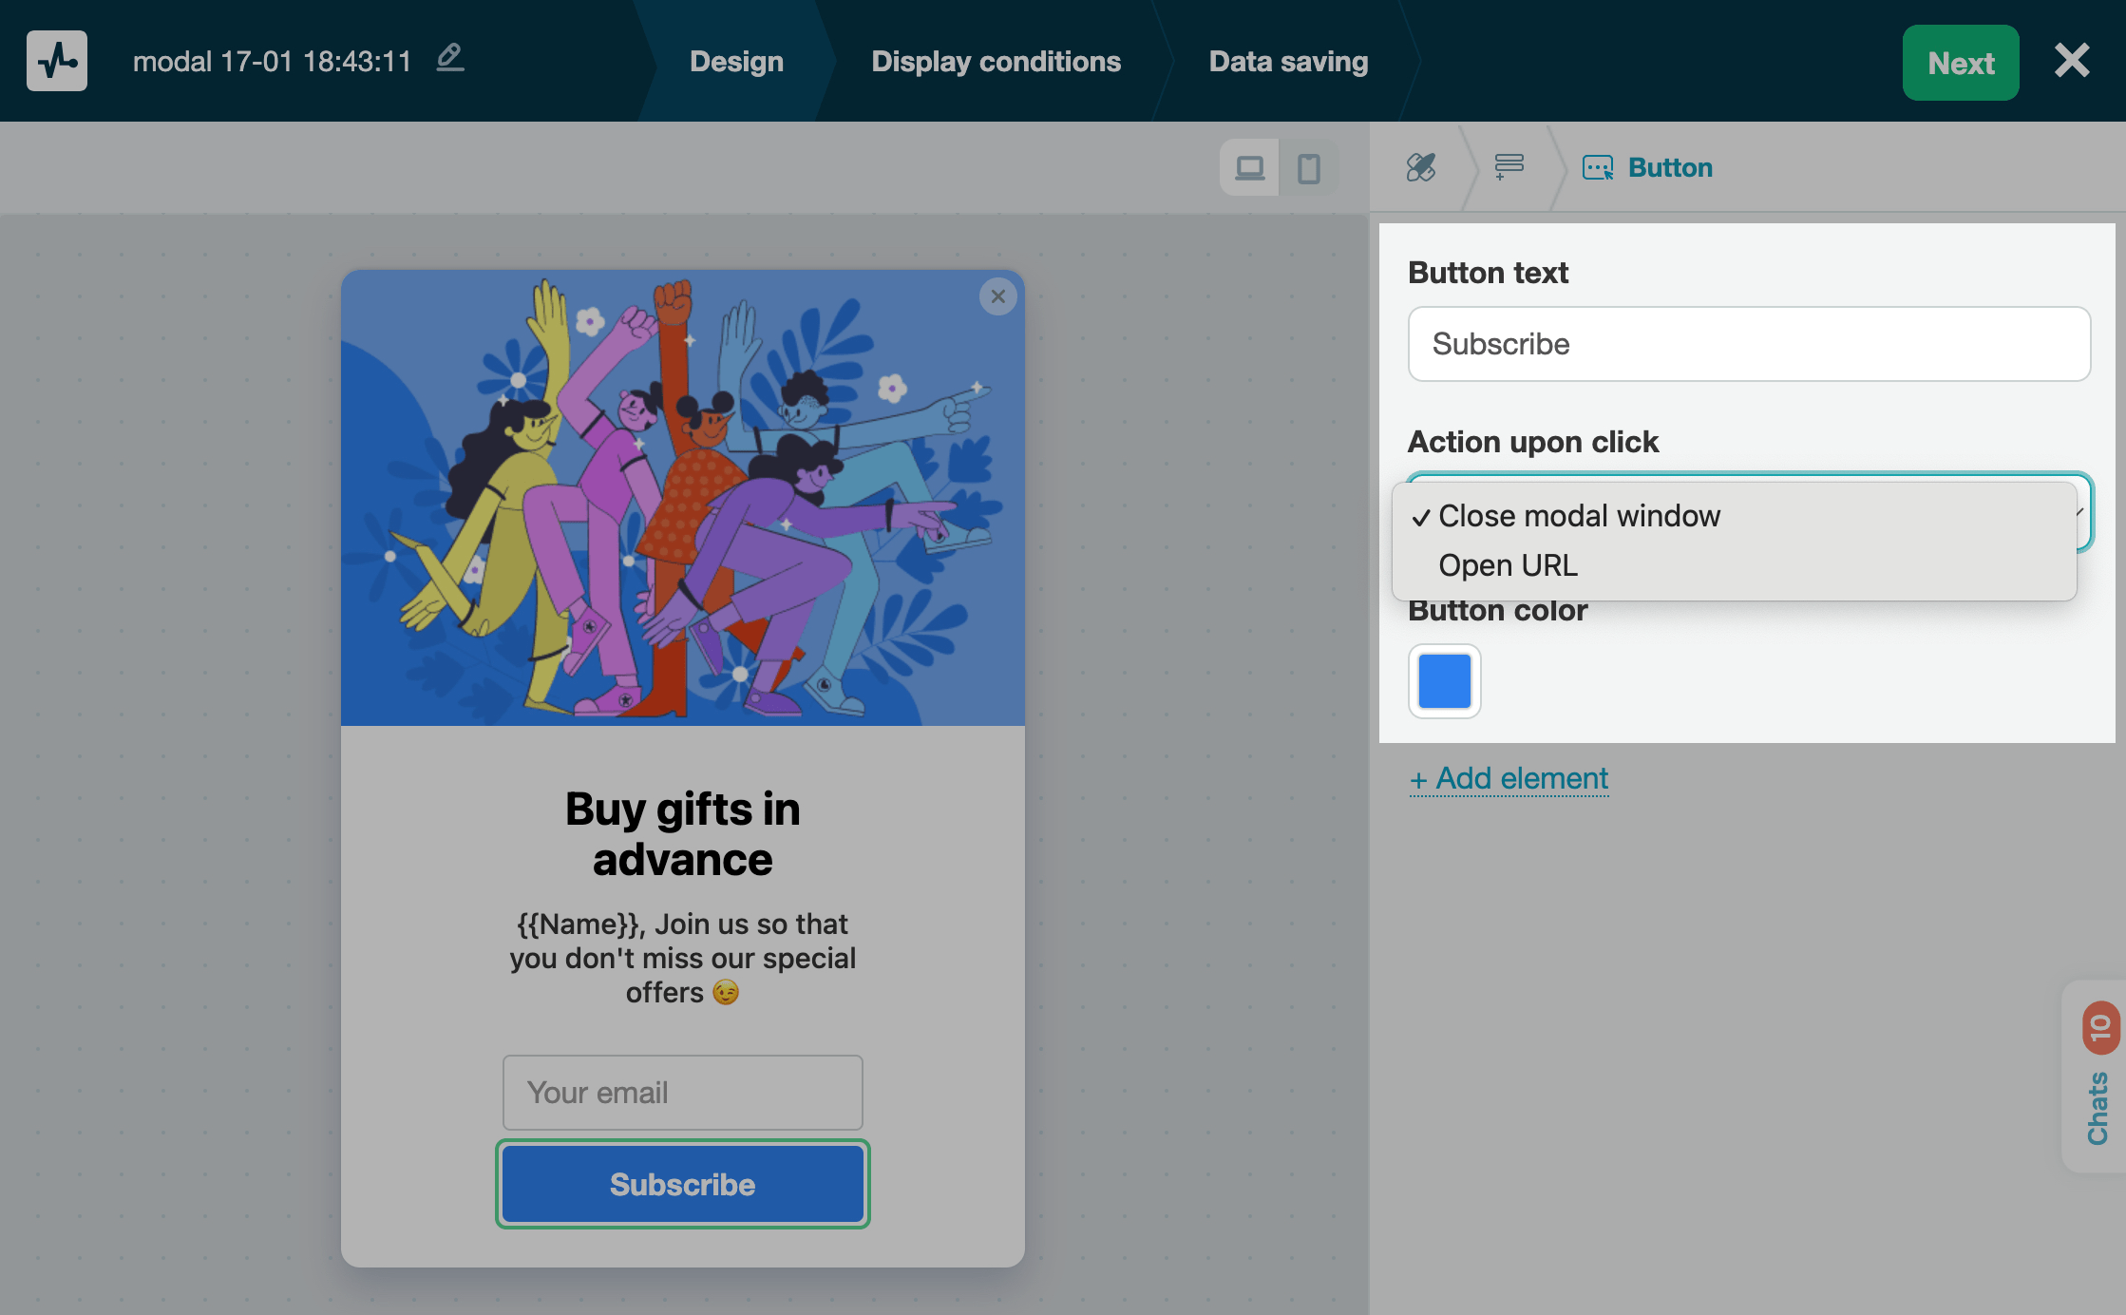Select Close modal window option
The image size is (2126, 1315).
(1579, 516)
